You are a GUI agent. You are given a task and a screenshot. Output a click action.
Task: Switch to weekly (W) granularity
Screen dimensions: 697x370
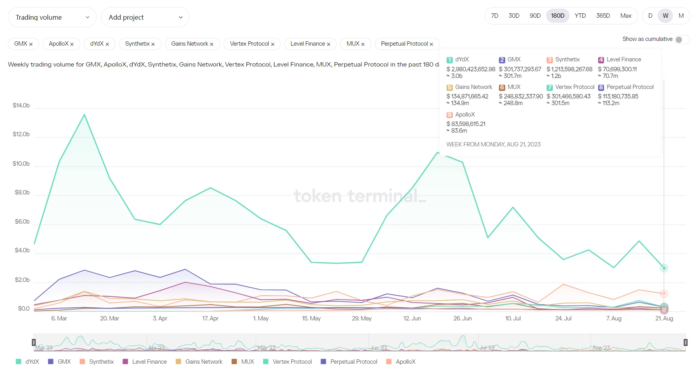pos(665,16)
